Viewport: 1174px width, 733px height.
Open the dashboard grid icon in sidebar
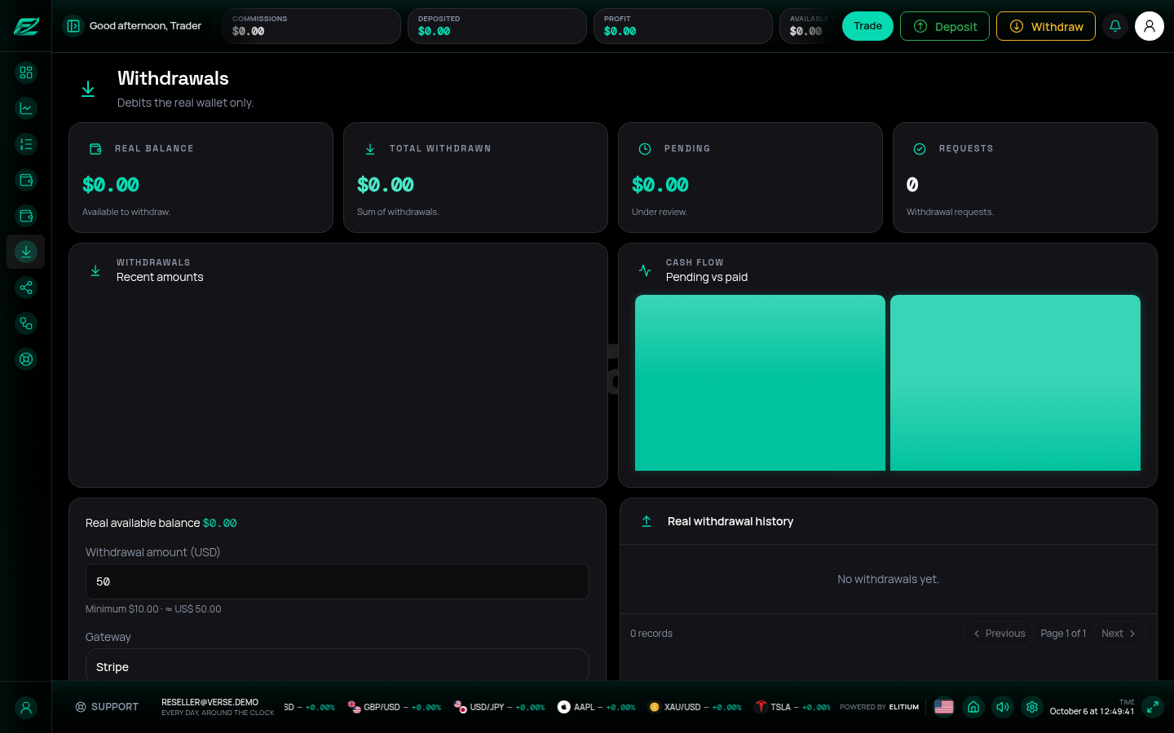pos(26,72)
